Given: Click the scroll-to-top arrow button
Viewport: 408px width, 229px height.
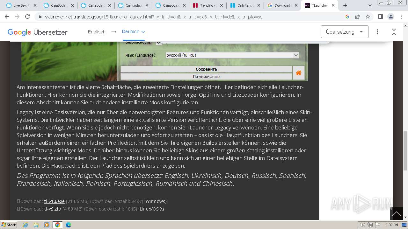Looking at the screenshot, I should point(396,214).
